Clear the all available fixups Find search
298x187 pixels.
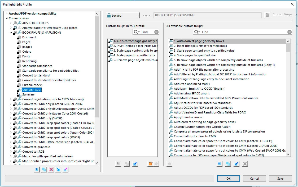tap(290, 32)
